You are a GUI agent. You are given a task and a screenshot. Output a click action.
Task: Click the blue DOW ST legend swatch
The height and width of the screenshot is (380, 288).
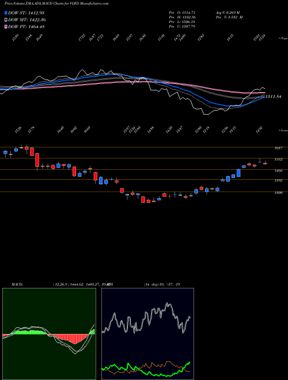pyautogui.click(x=6, y=13)
